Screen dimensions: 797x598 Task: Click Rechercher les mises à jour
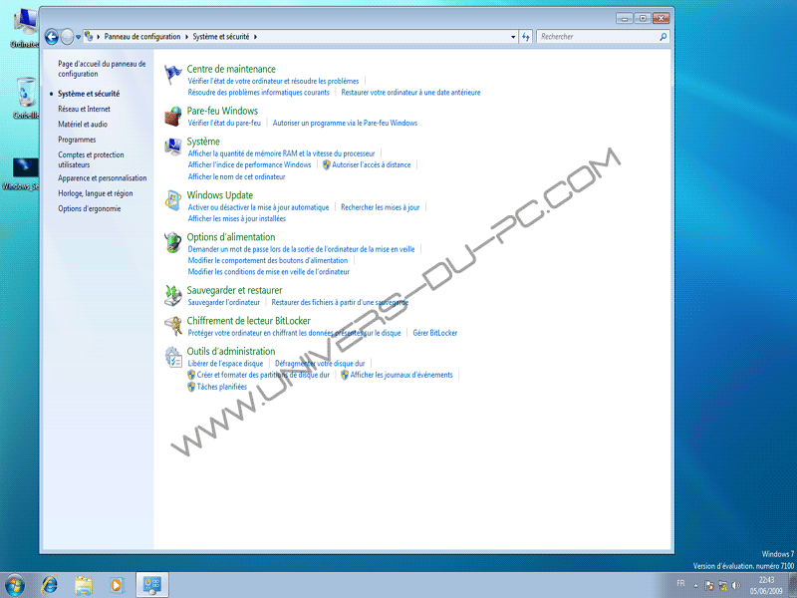tap(381, 207)
